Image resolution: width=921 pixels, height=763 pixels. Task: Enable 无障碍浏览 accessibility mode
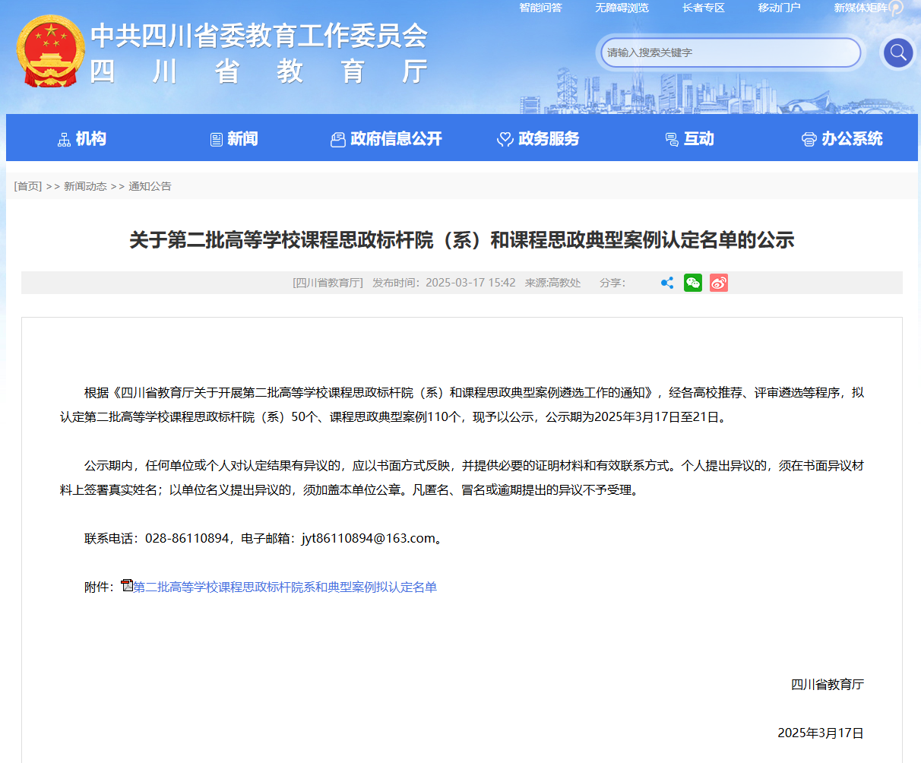(622, 8)
